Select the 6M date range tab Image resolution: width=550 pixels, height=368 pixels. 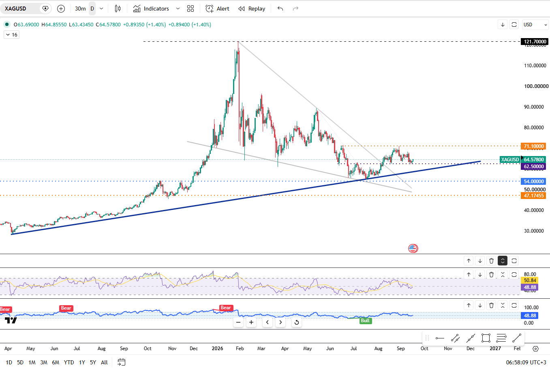pos(56,362)
